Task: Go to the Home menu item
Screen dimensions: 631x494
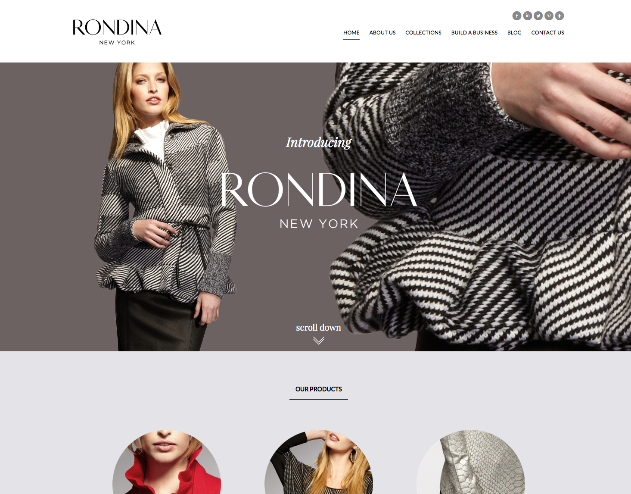Action: pyautogui.click(x=351, y=33)
